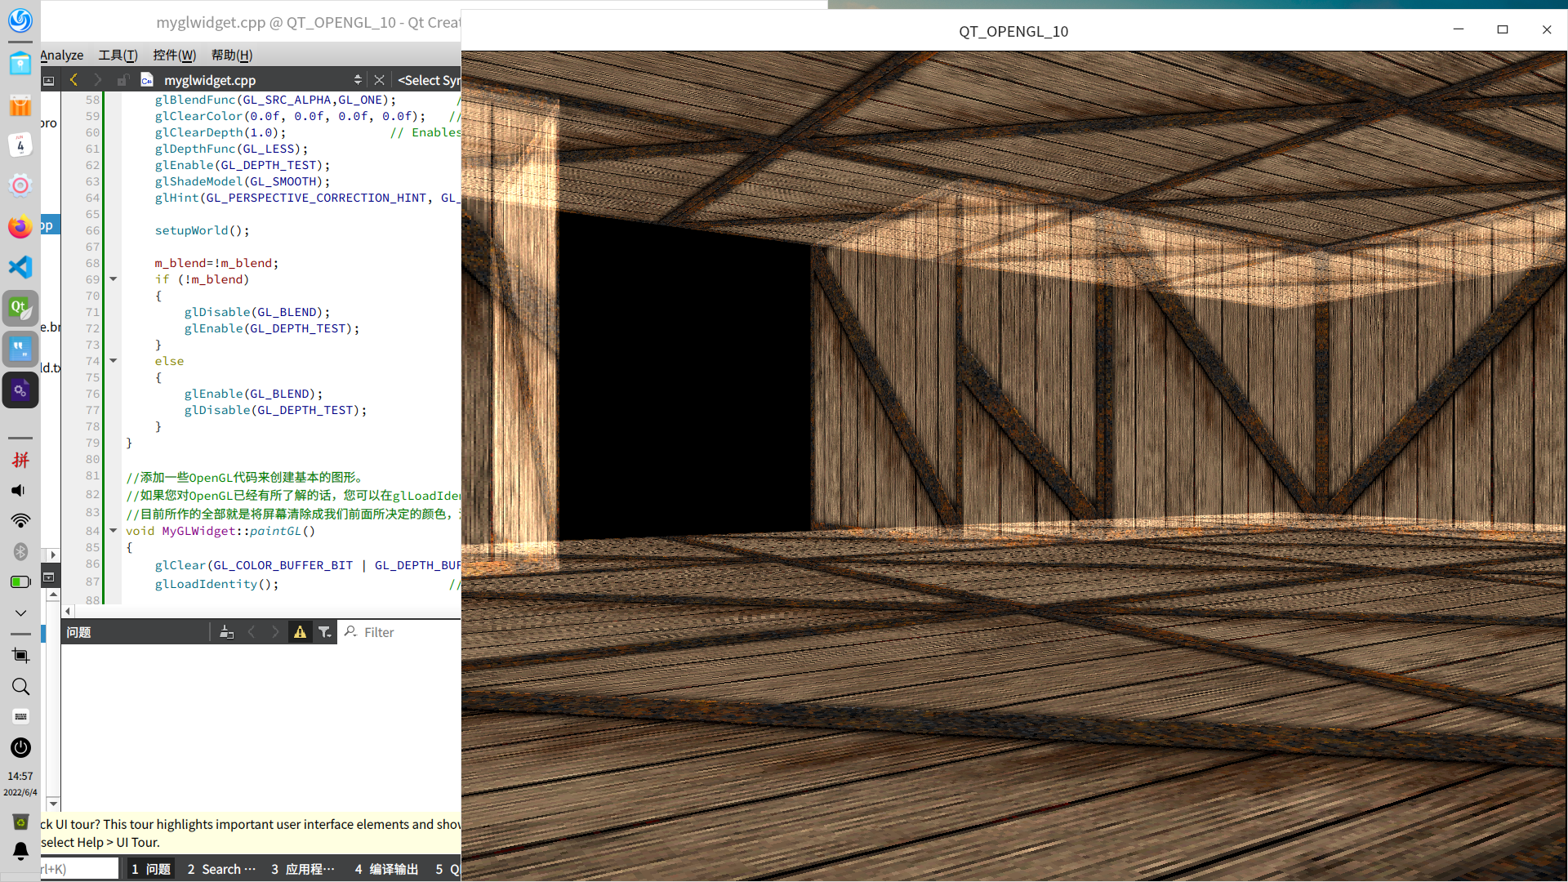Viewport: 1568px width, 882px height.
Task: Click the yellow Go Back arrow
Action: tap(73, 80)
